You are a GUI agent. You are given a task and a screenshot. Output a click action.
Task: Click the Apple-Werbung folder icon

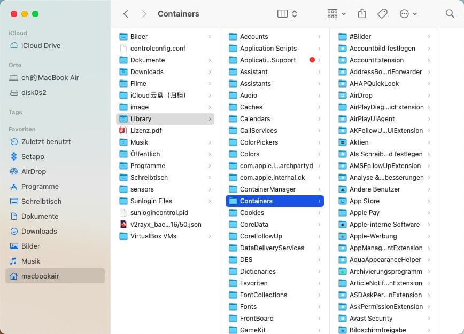tap(342, 236)
